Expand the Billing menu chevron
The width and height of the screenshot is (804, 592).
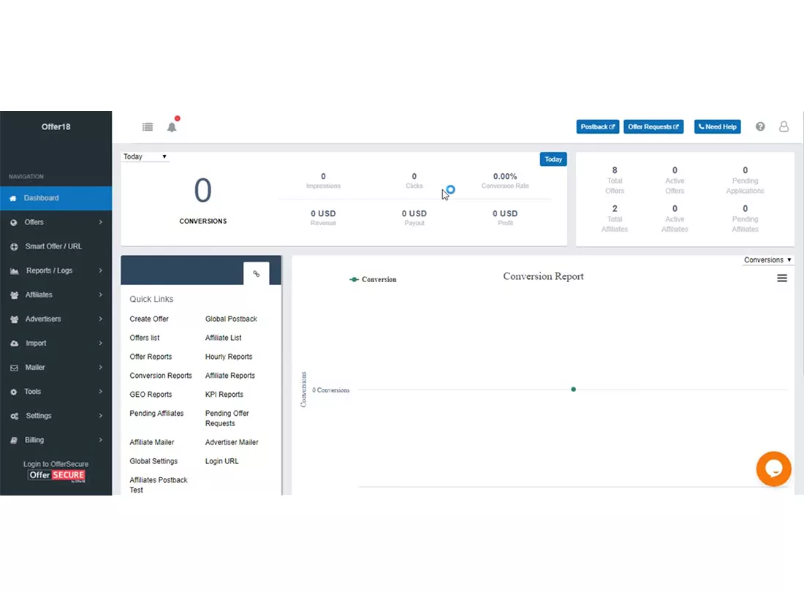click(101, 440)
